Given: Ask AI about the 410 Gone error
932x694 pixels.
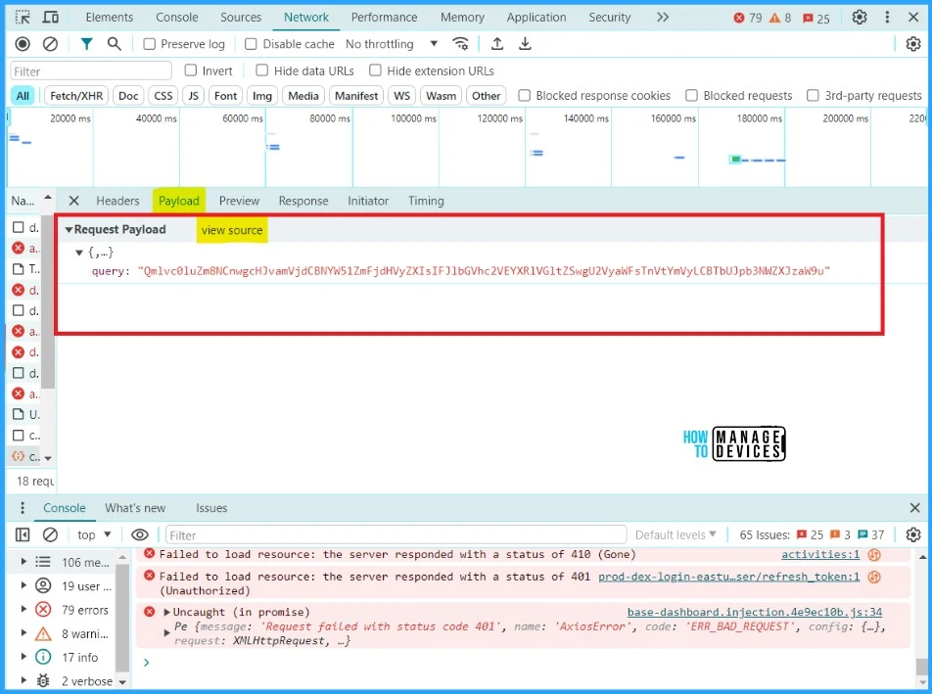Looking at the screenshot, I should tap(874, 554).
